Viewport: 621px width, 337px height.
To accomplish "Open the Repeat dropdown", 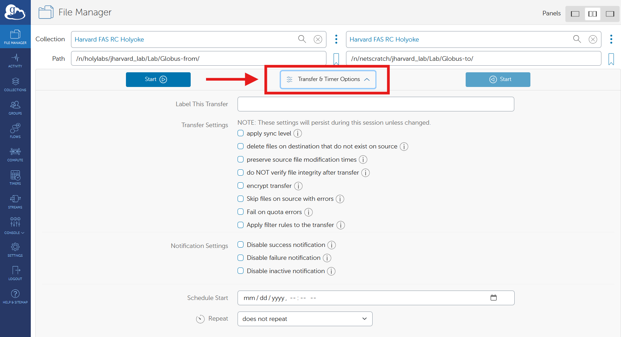I will click(x=304, y=319).
